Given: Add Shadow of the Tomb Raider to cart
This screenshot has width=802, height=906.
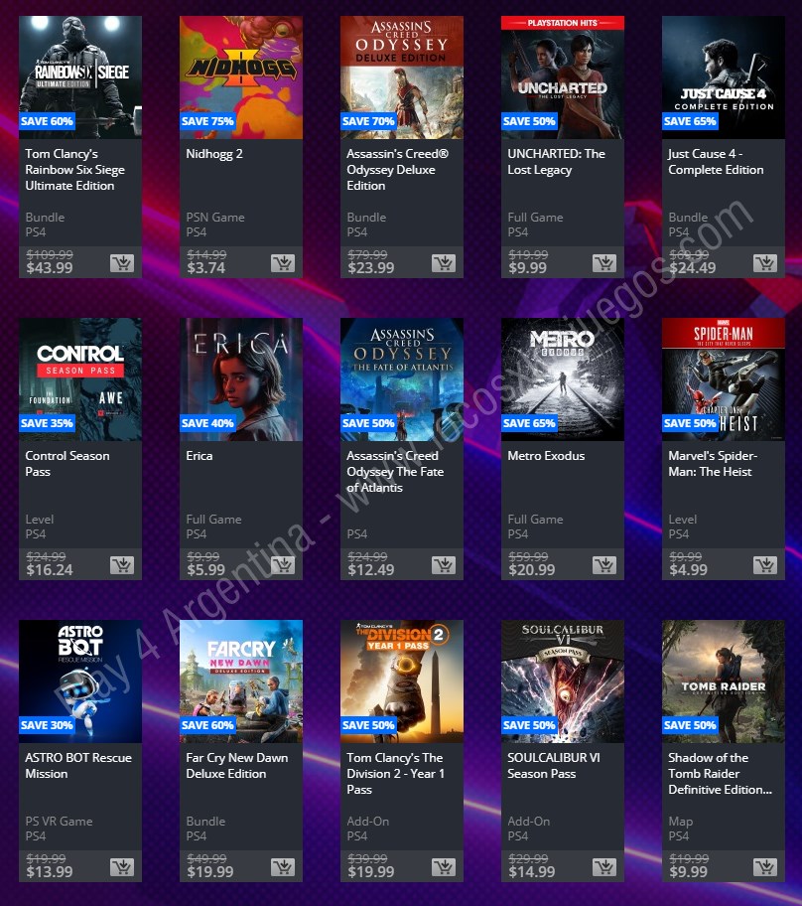Looking at the screenshot, I should (x=765, y=867).
